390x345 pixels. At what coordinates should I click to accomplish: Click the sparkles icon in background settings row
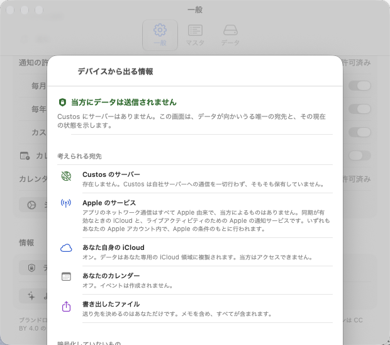31,296
